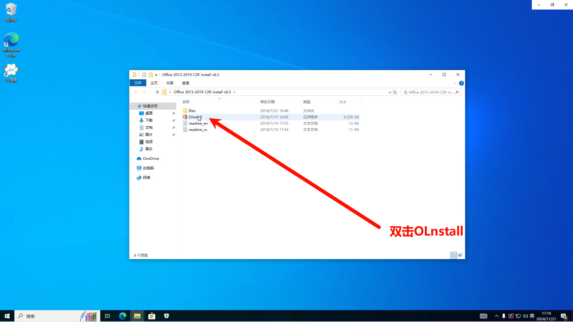
Task: Click the folder search box
Action: click(x=431, y=92)
